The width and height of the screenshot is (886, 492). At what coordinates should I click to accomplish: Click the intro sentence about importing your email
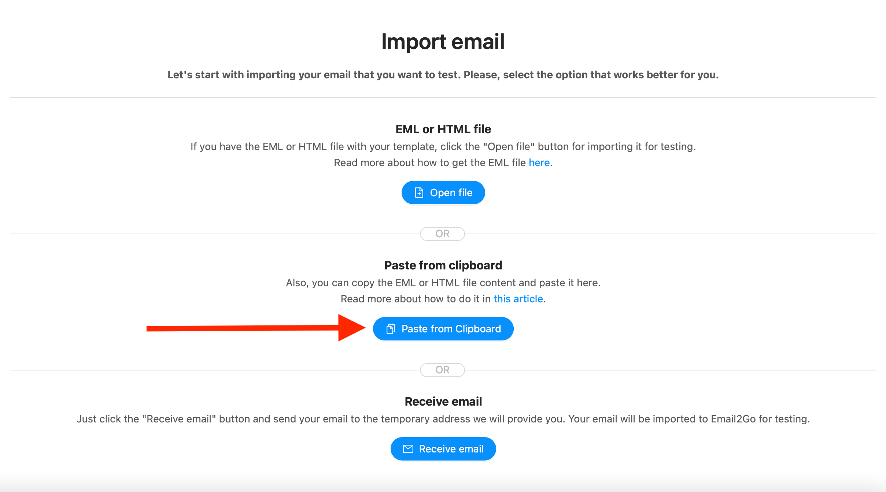click(443, 75)
